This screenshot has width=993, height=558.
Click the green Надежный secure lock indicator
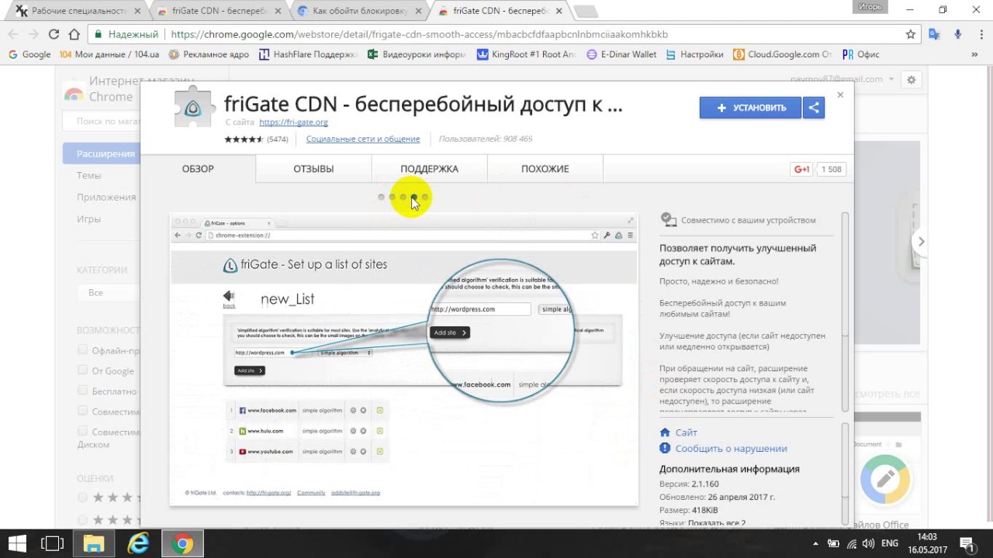[126, 34]
